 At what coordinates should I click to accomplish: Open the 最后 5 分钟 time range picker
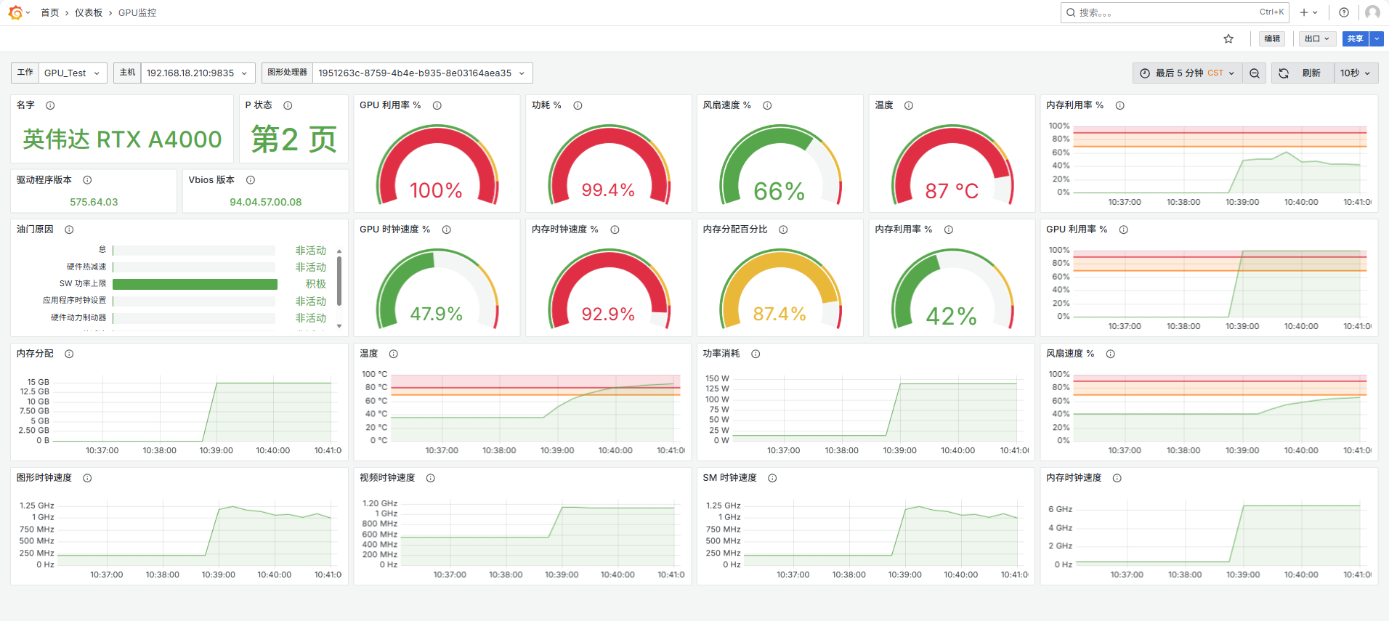pos(1188,73)
